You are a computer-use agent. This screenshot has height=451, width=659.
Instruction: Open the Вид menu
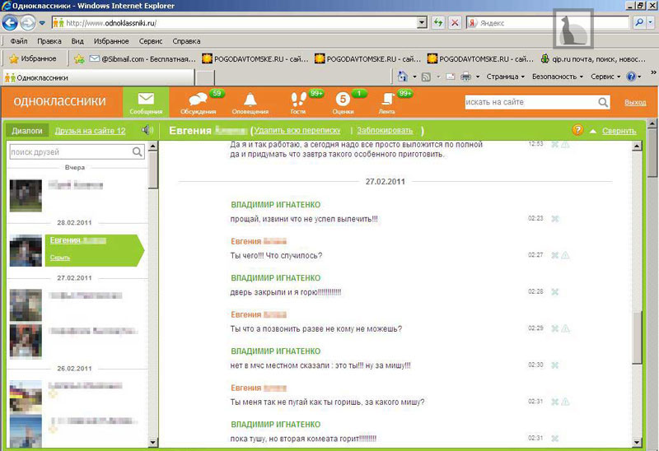(x=77, y=41)
